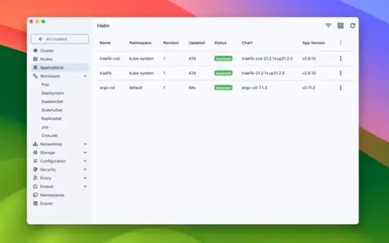Screen dimensions: 389x243
Task: Sort by Name column header
Action: click(105, 43)
